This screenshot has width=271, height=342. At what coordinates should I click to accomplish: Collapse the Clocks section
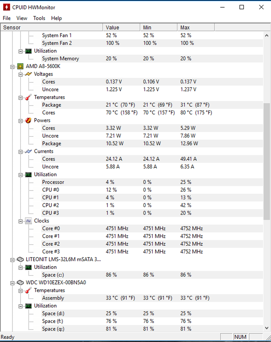point(21,221)
